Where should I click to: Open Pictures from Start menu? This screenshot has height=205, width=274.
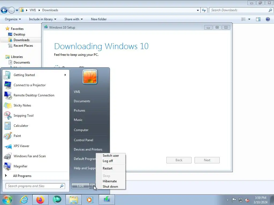79,111
